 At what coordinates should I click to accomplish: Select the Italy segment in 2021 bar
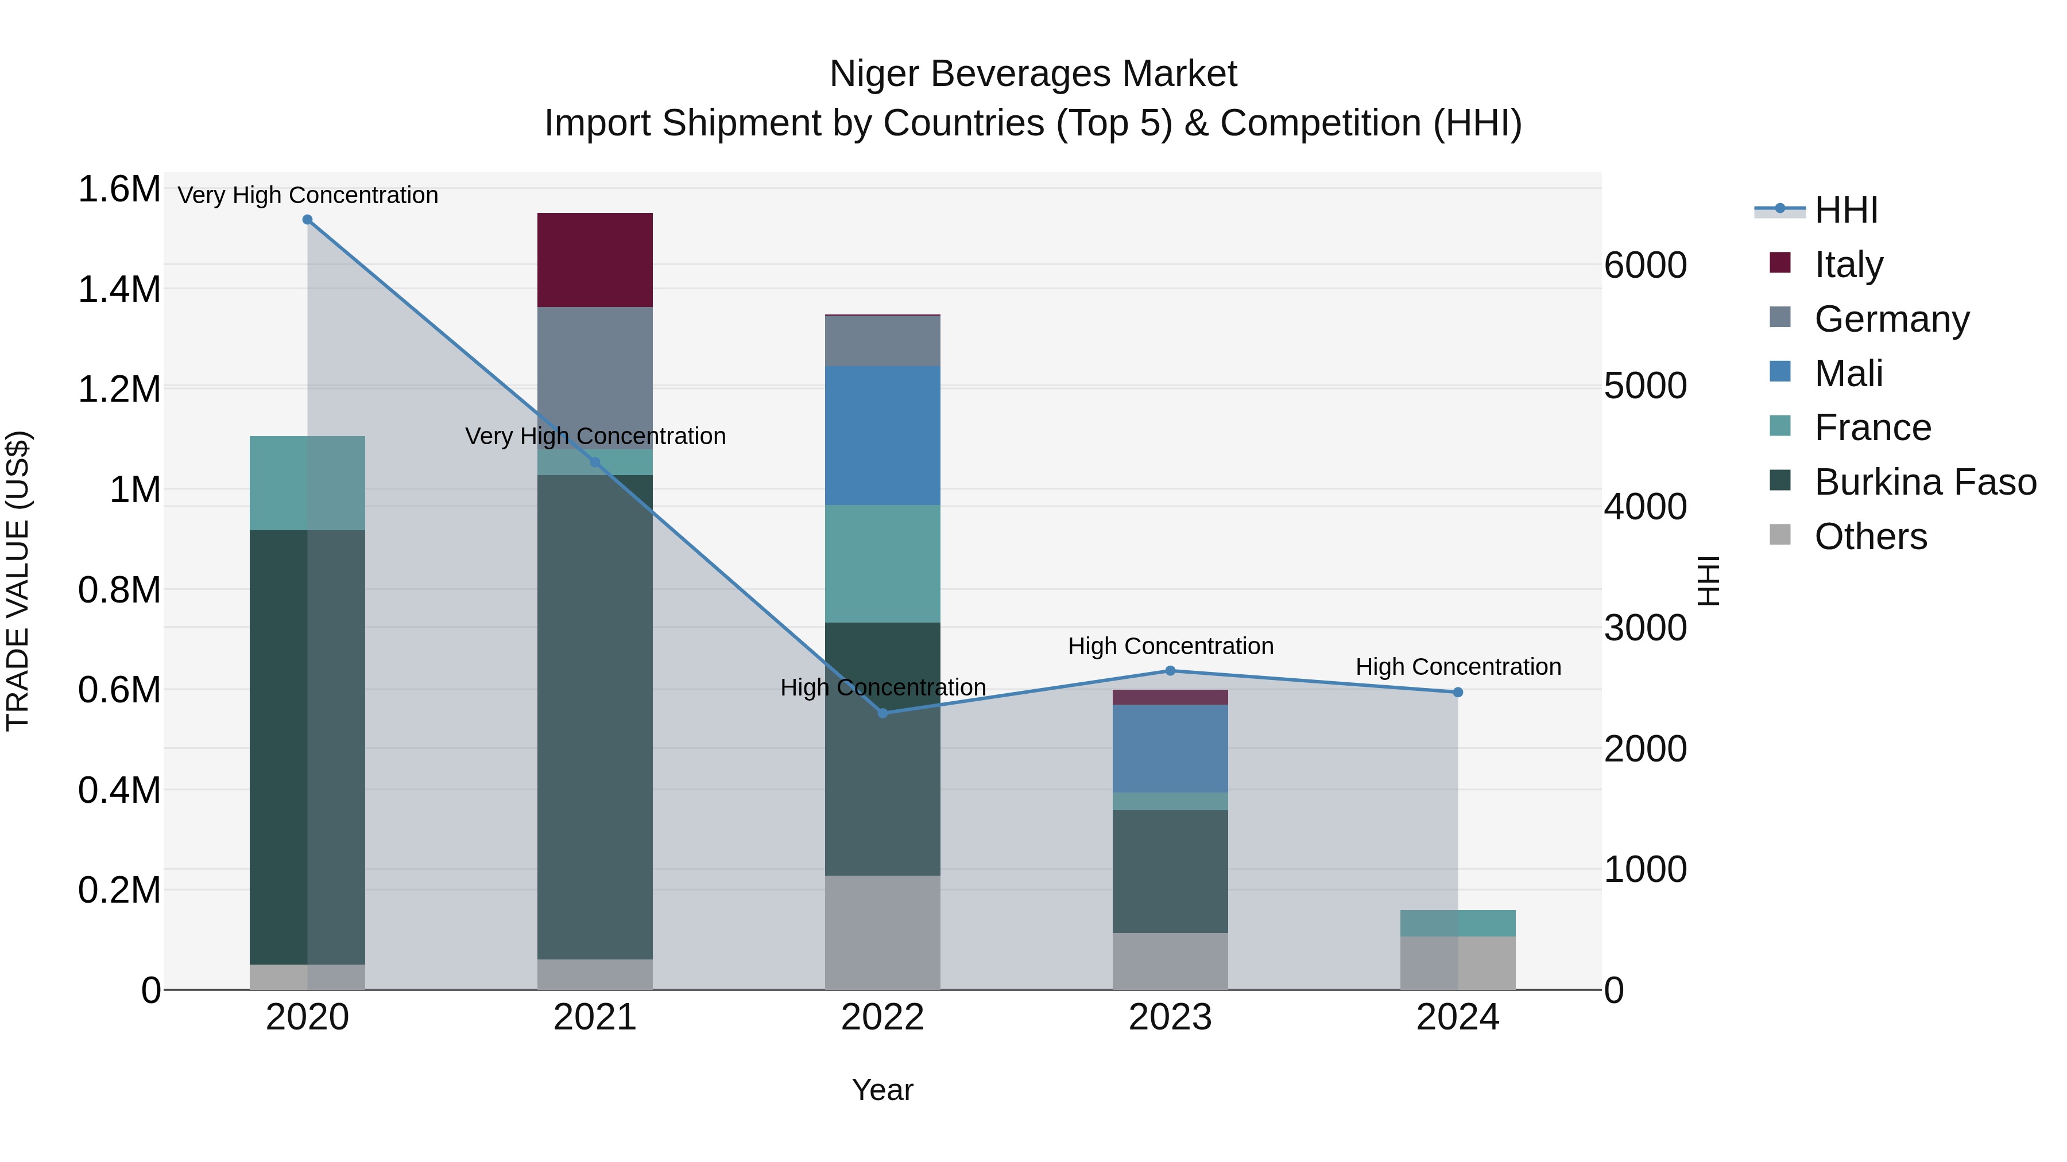pyautogui.click(x=595, y=260)
